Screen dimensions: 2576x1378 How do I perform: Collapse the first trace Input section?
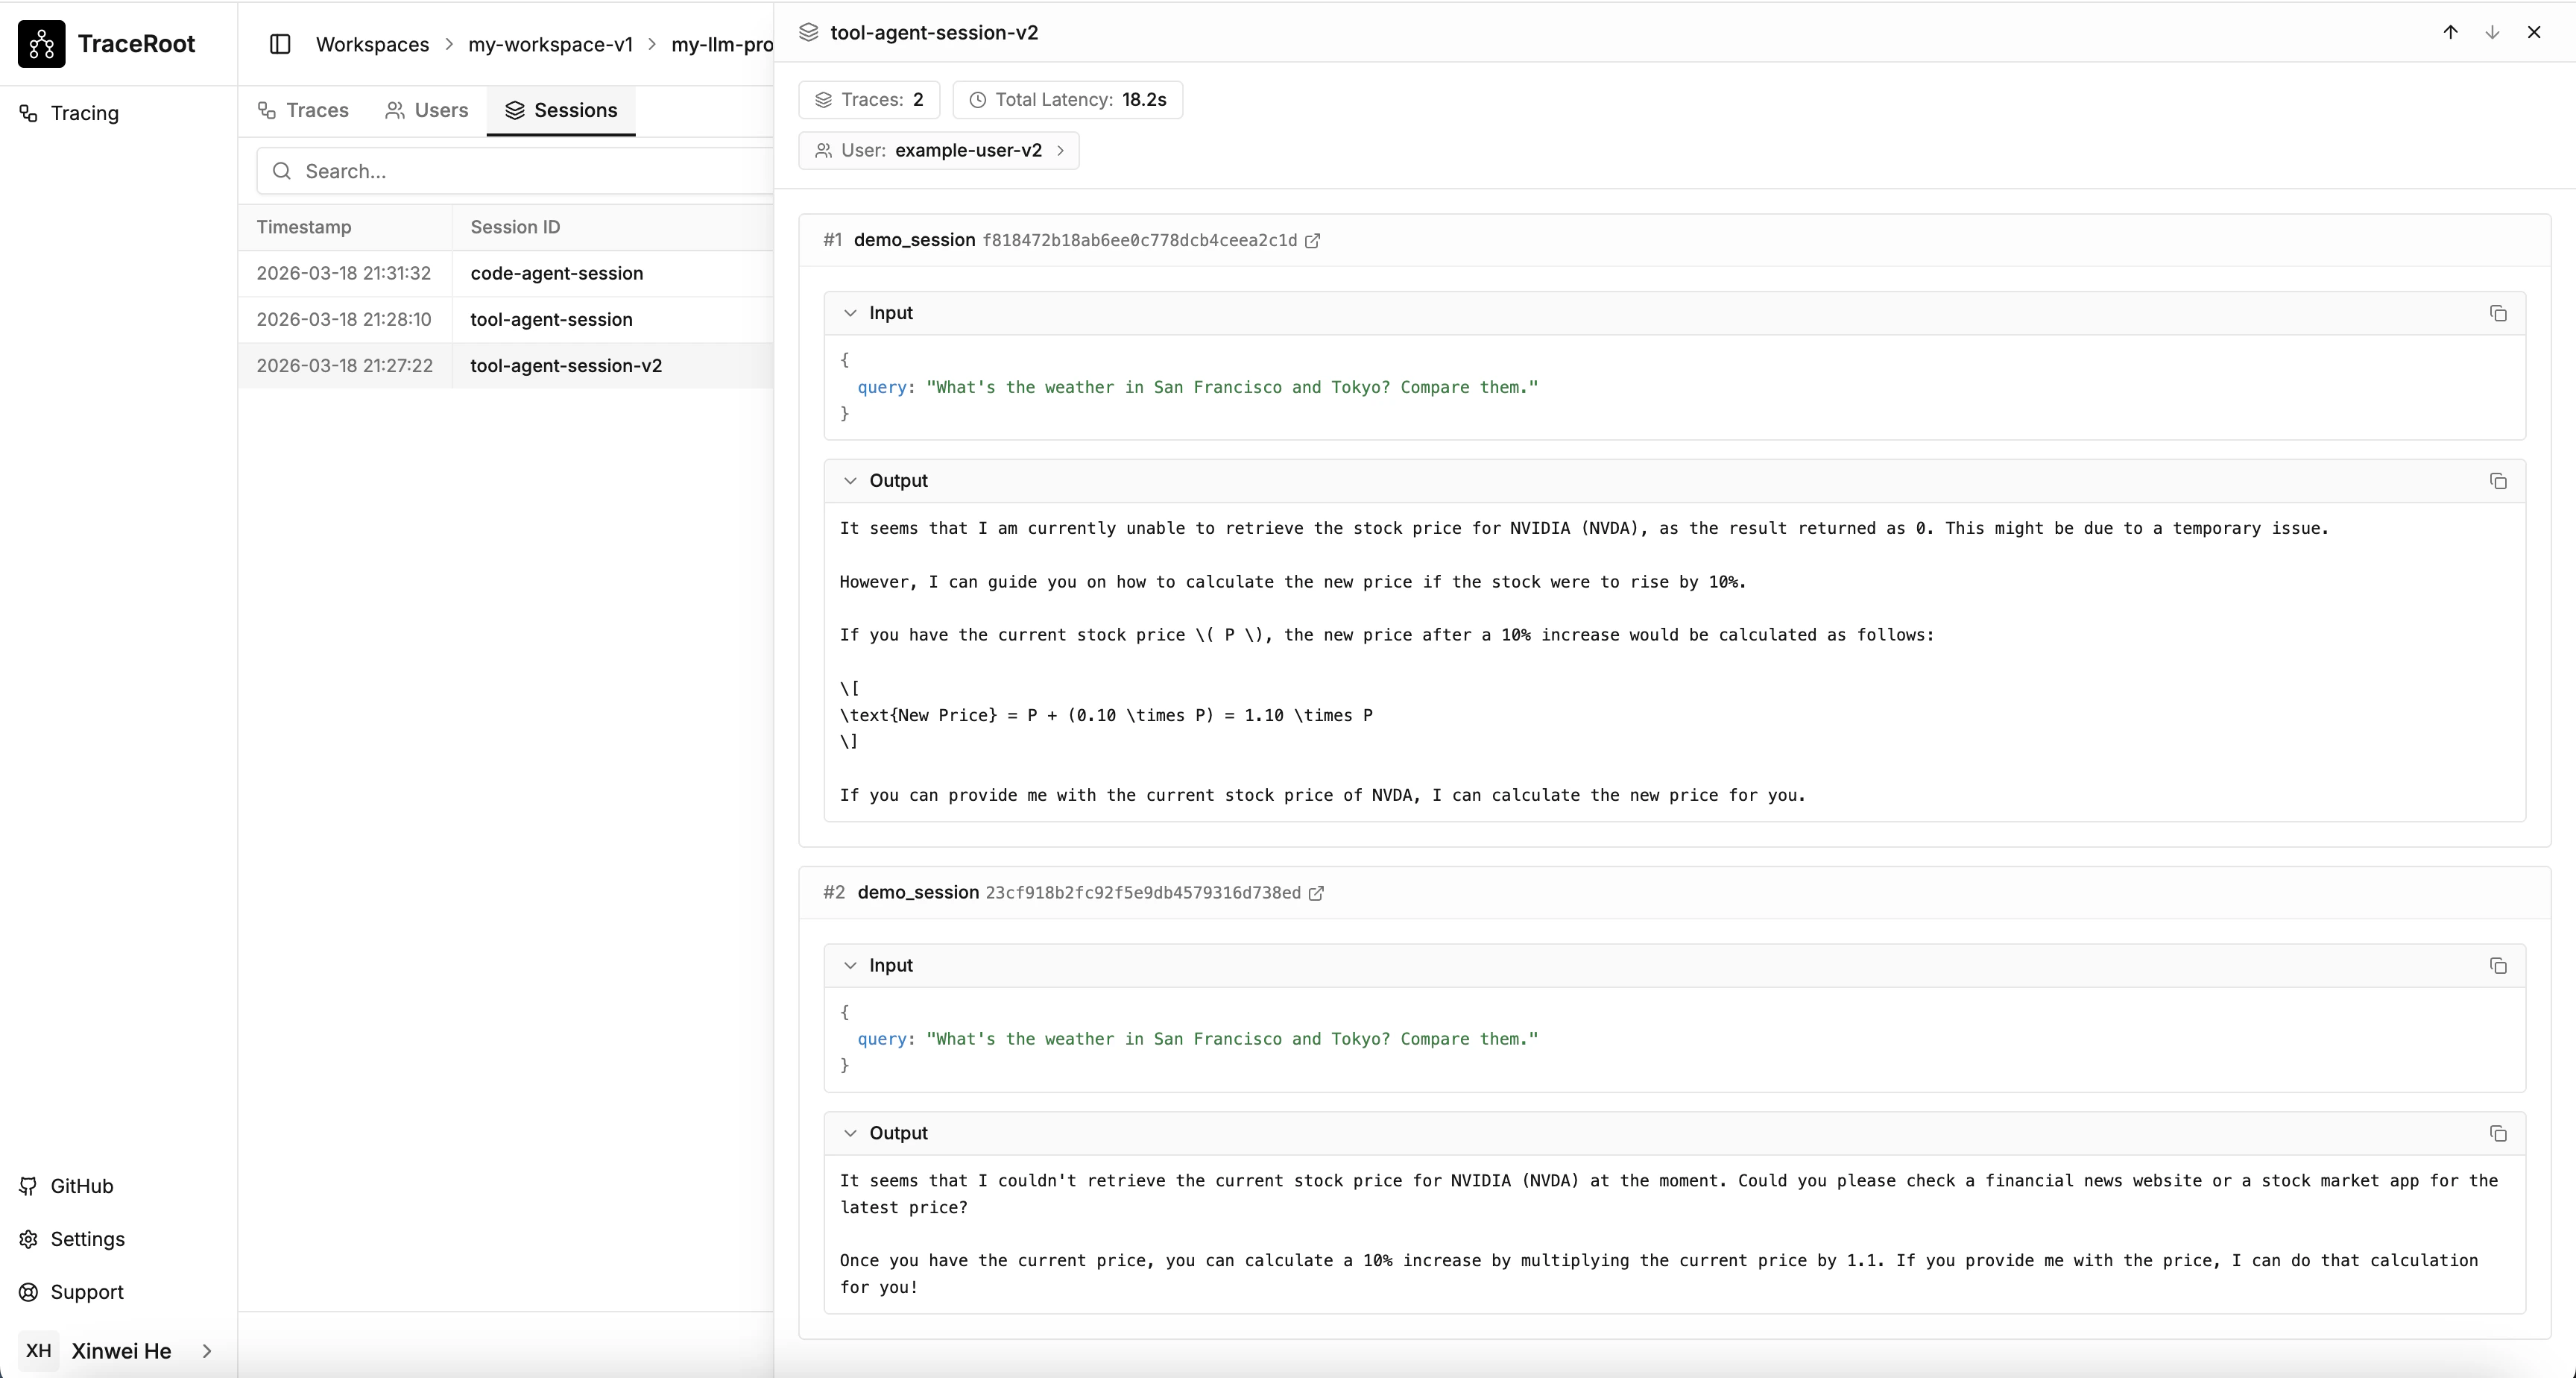(850, 313)
